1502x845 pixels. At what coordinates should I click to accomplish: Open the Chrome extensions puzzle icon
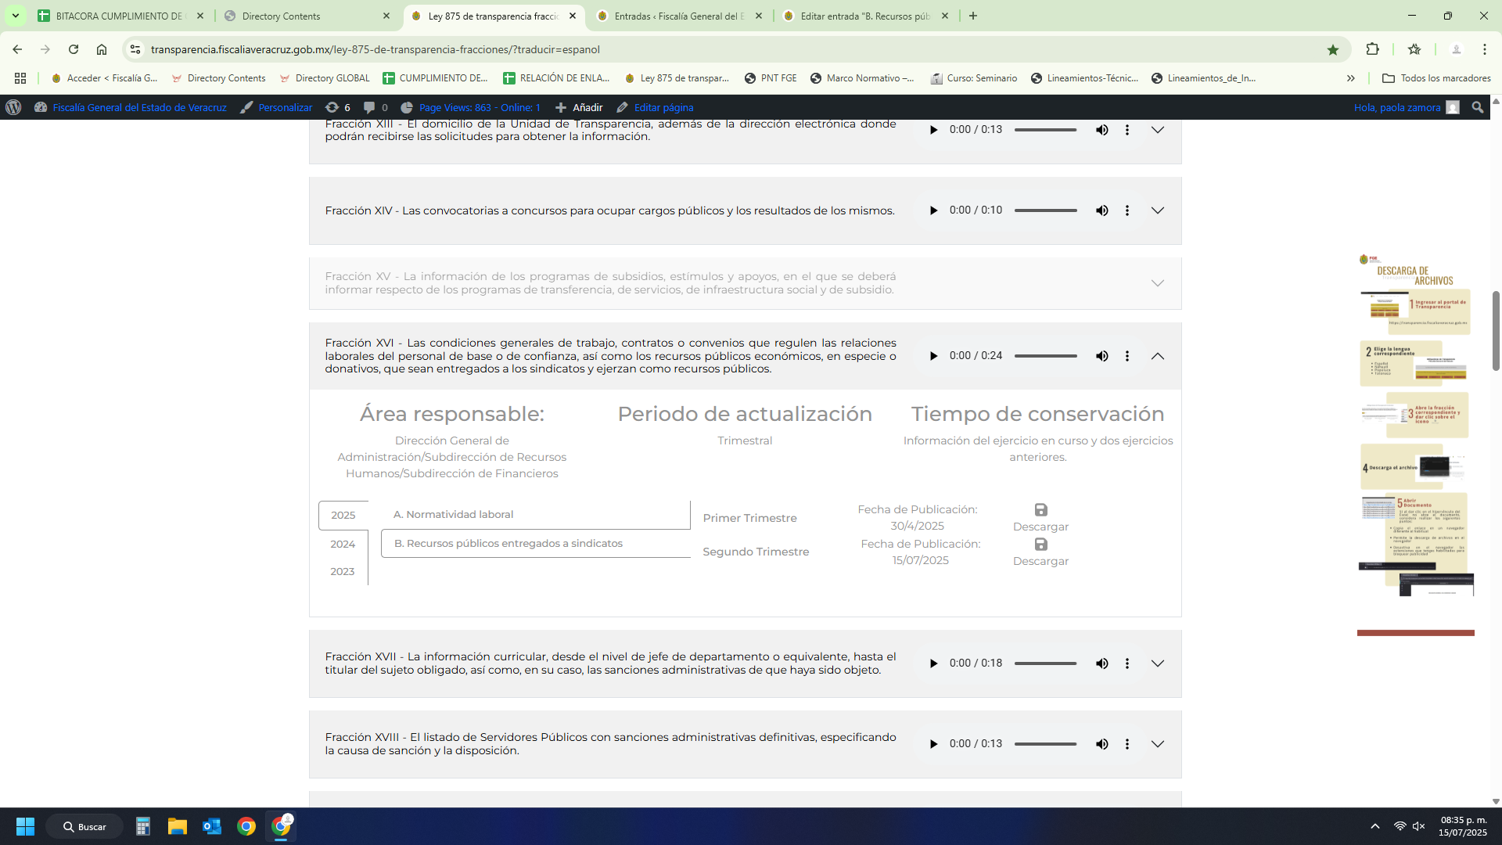click(1372, 49)
